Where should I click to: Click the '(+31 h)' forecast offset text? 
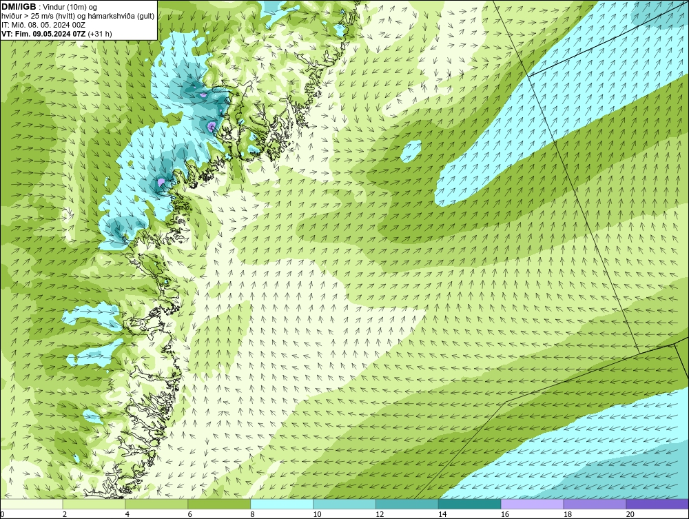pos(100,34)
